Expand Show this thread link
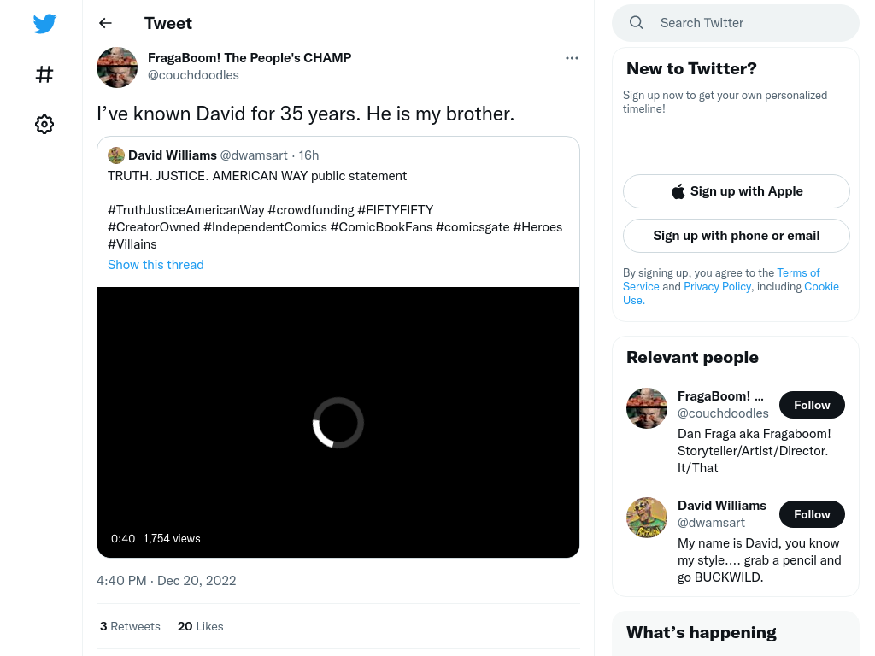The image size is (875, 656). 156,265
